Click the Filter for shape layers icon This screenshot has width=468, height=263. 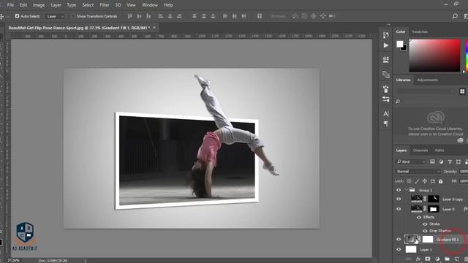(x=458, y=161)
